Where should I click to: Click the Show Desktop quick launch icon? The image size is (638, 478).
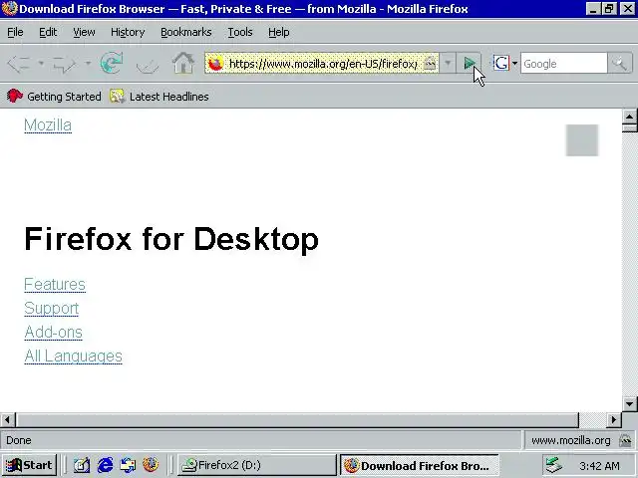82,465
